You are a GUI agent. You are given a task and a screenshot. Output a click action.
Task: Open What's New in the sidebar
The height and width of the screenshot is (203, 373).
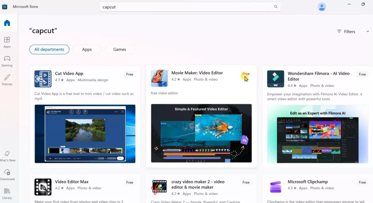click(x=7, y=156)
